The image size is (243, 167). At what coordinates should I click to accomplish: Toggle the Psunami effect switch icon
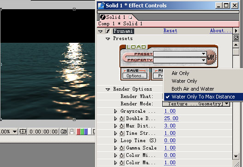click(108, 31)
